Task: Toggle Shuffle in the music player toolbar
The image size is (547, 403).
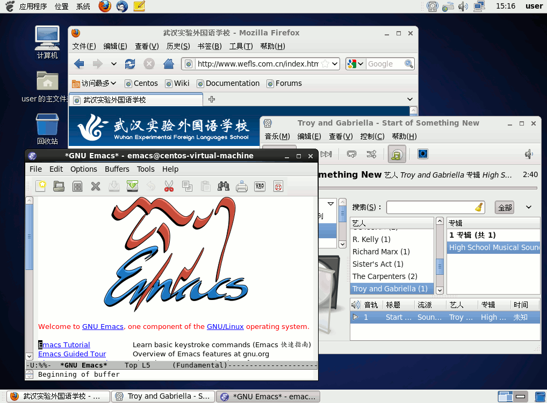Action: pyautogui.click(x=371, y=154)
